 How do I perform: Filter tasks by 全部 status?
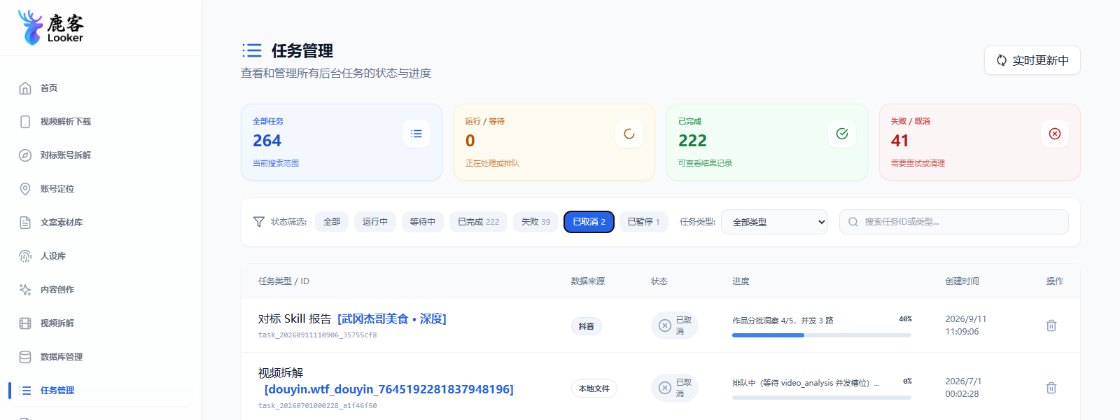[332, 222]
